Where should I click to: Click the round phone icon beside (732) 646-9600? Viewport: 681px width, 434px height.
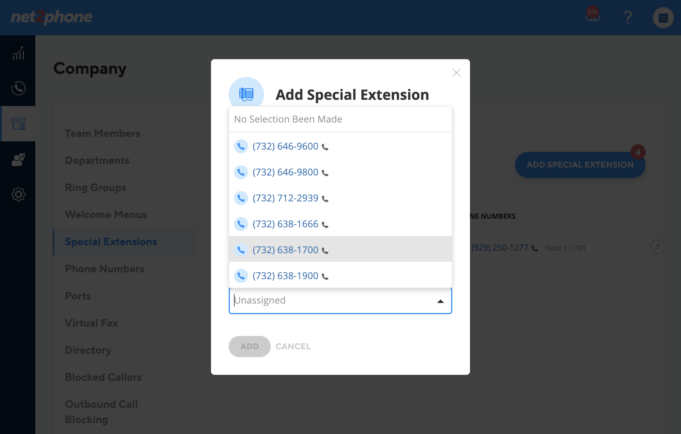point(241,146)
